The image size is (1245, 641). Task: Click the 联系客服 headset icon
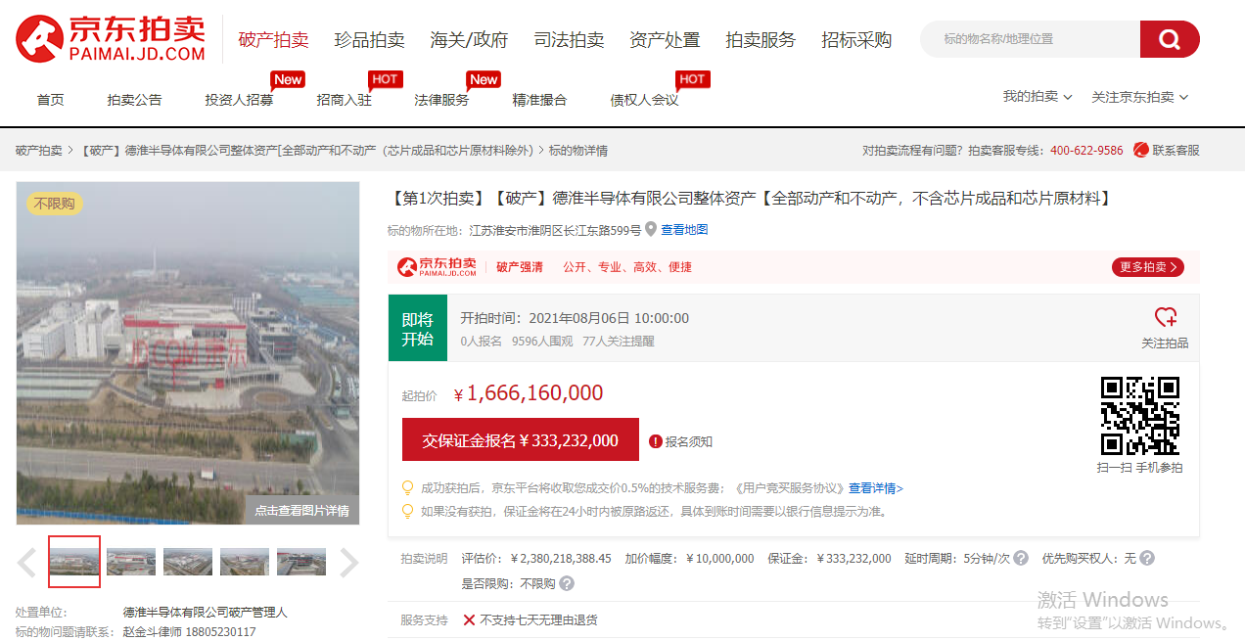[1140, 150]
